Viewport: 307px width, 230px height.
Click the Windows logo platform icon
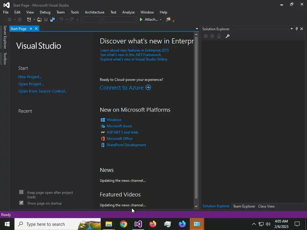click(x=103, y=120)
